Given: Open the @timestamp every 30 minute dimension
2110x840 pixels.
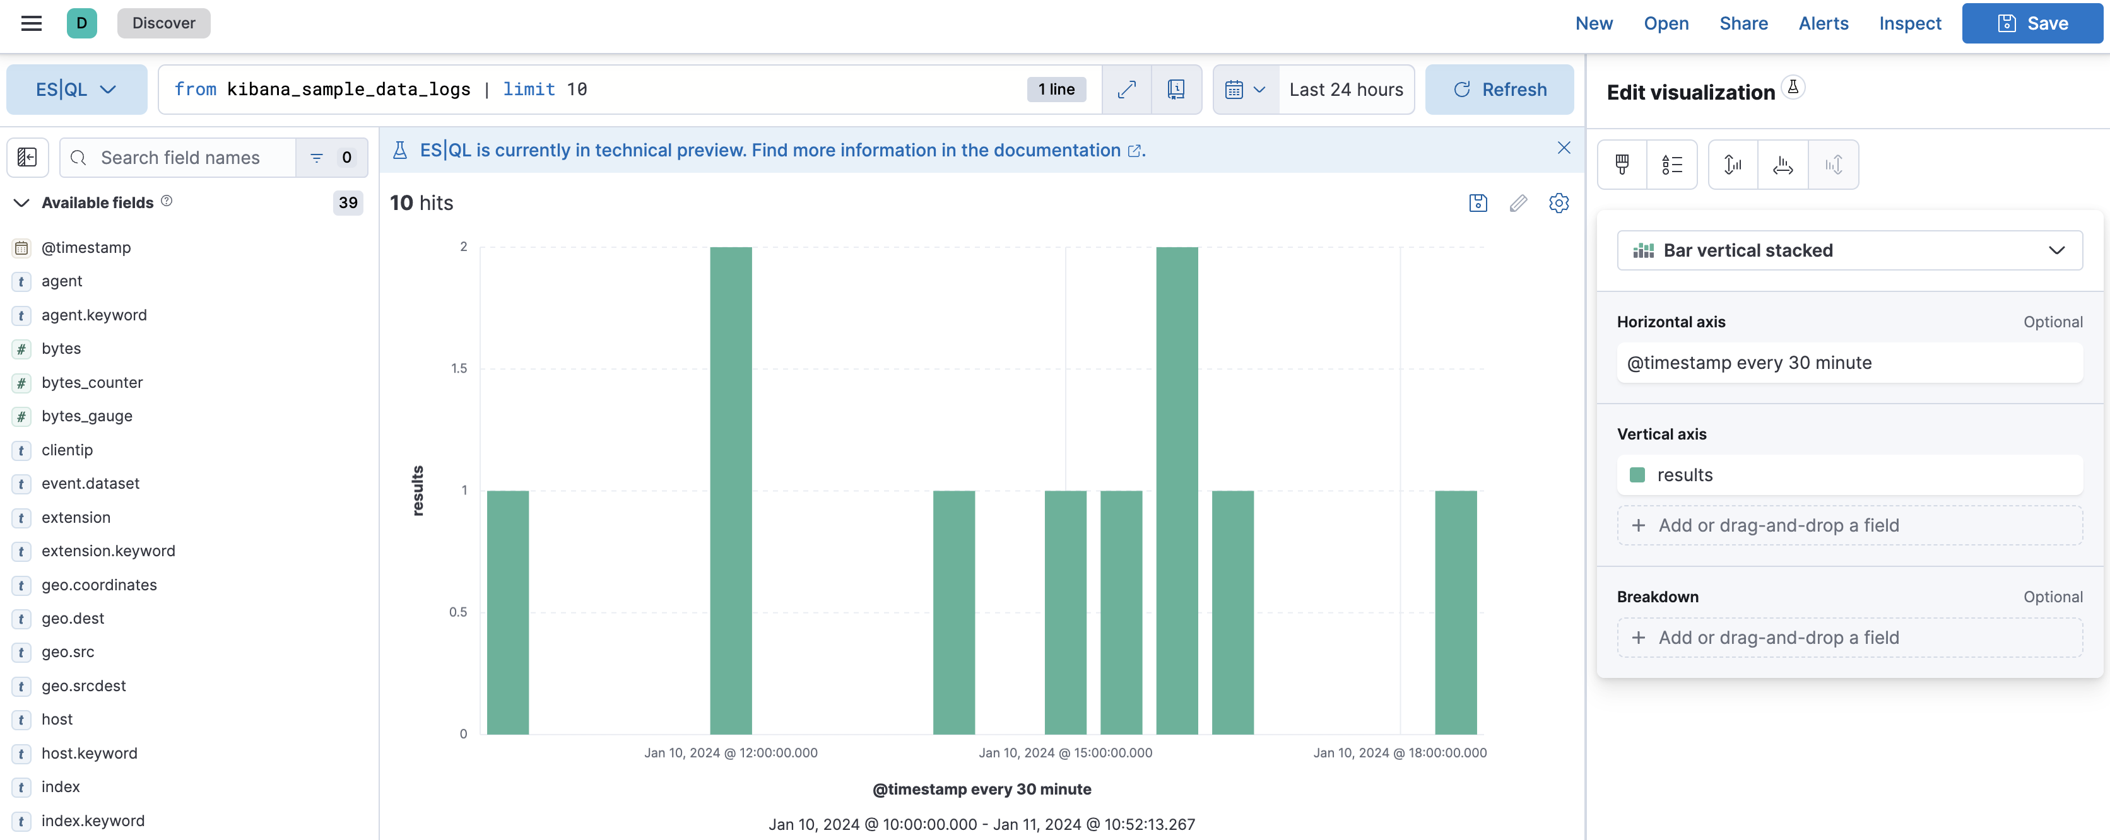Looking at the screenshot, I should (x=1849, y=363).
